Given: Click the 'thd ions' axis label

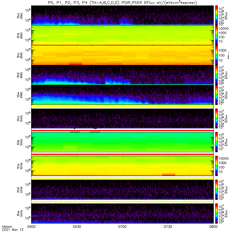Looking at the screenshot, I should tap(20, 189).
